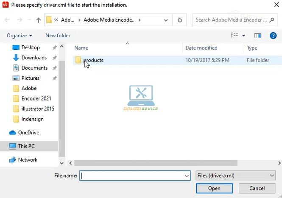
Task: Open the Encoder 2021 folder
Action: coord(36,98)
